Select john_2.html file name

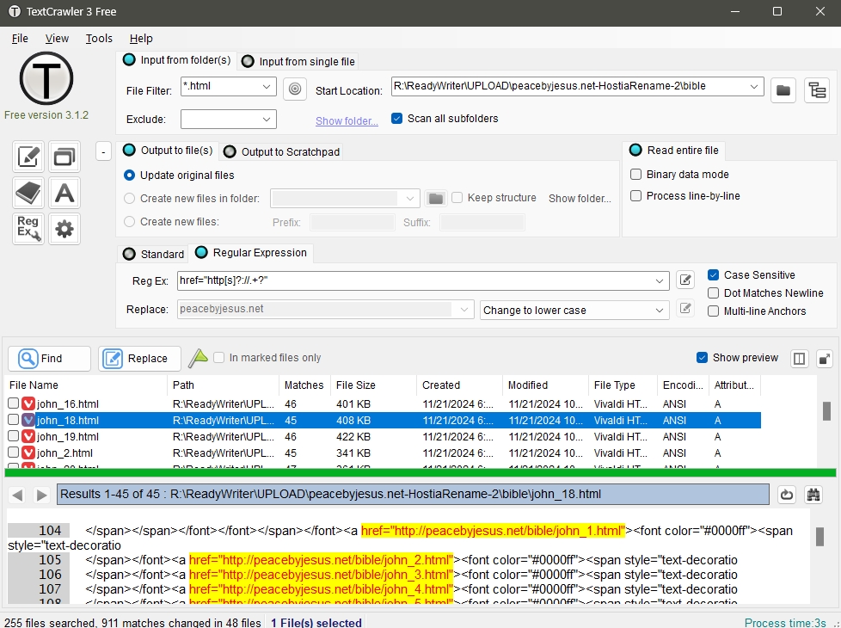pyautogui.click(x=64, y=453)
